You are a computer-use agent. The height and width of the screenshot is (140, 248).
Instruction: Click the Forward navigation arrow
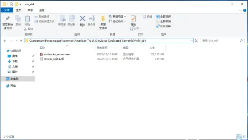tap(11, 41)
